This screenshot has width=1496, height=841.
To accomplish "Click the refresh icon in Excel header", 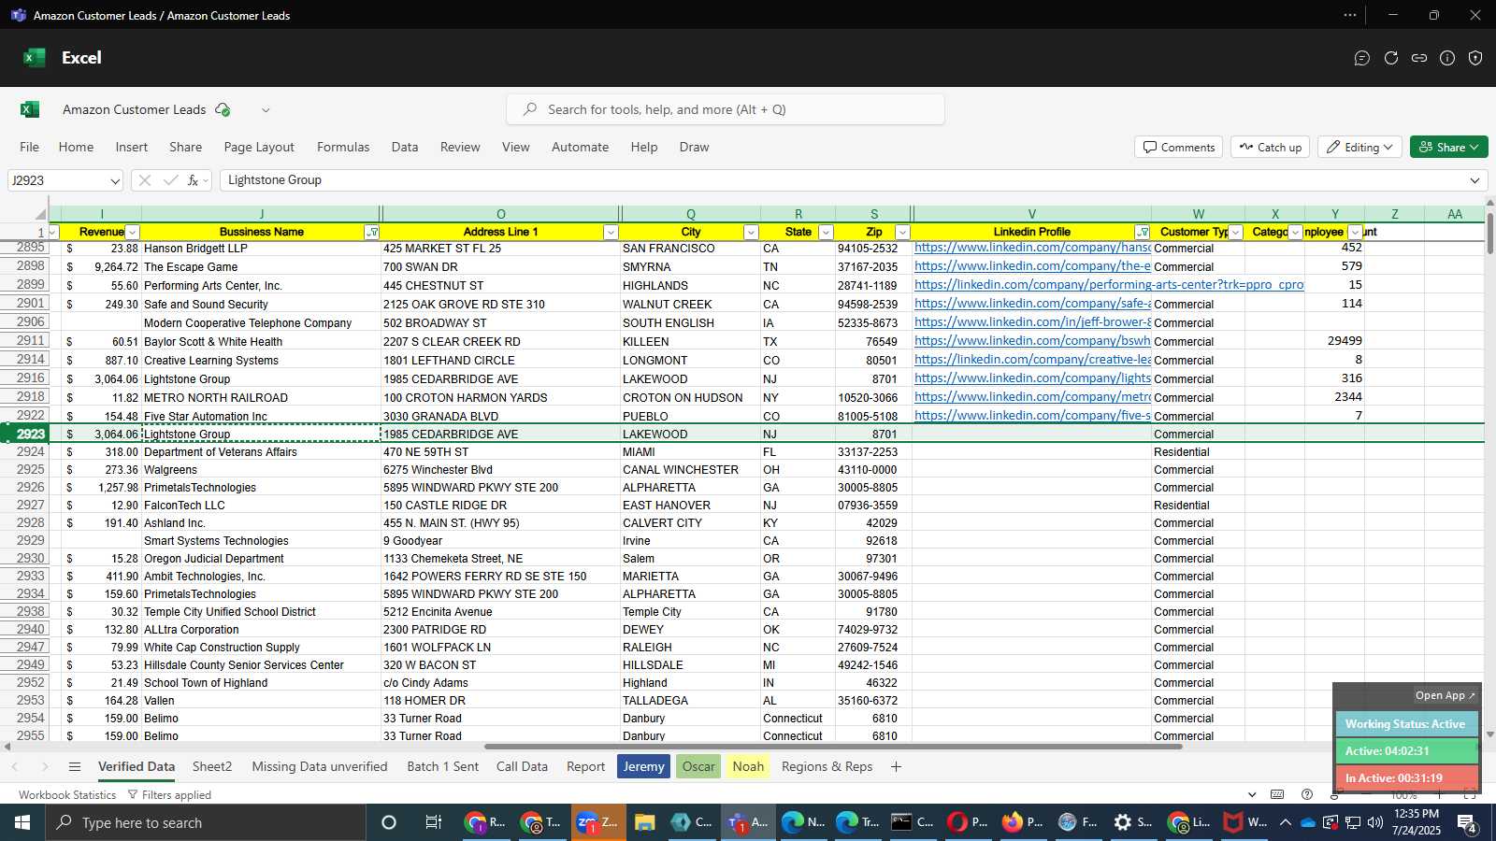I will click(1391, 58).
